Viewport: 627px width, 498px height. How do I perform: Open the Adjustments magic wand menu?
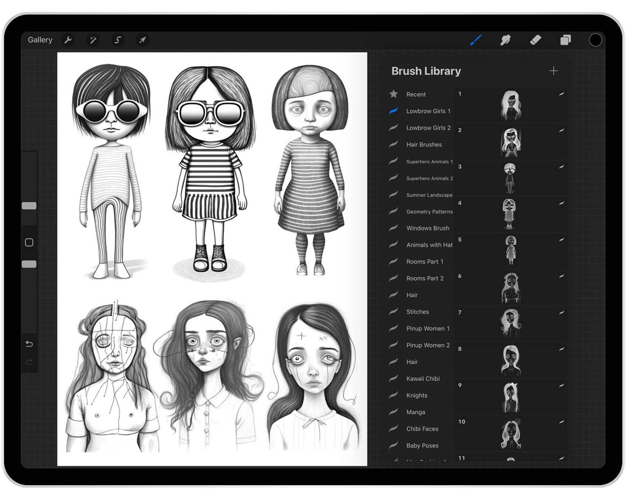93,40
